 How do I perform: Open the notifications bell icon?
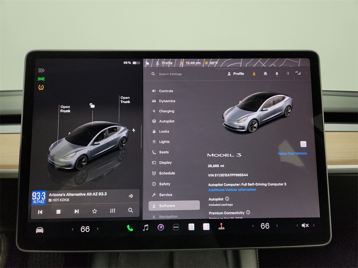point(277,74)
